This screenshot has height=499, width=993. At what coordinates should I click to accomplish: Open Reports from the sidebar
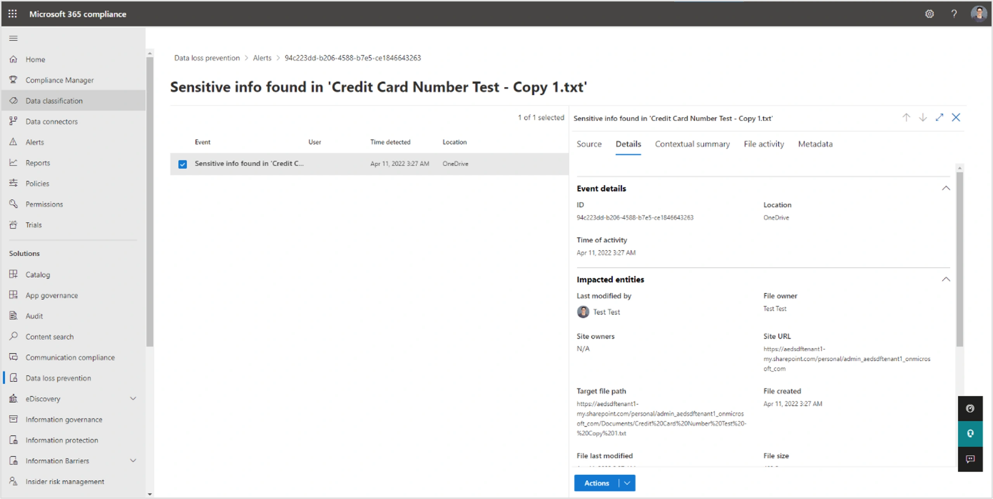(x=38, y=162)
